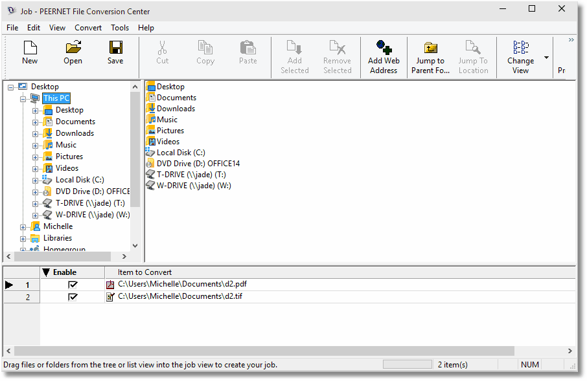Expand the Libraries tree node

[x=23, y=239]
